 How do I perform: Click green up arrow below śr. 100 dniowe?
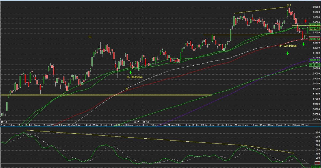click(x=288, y=53)
